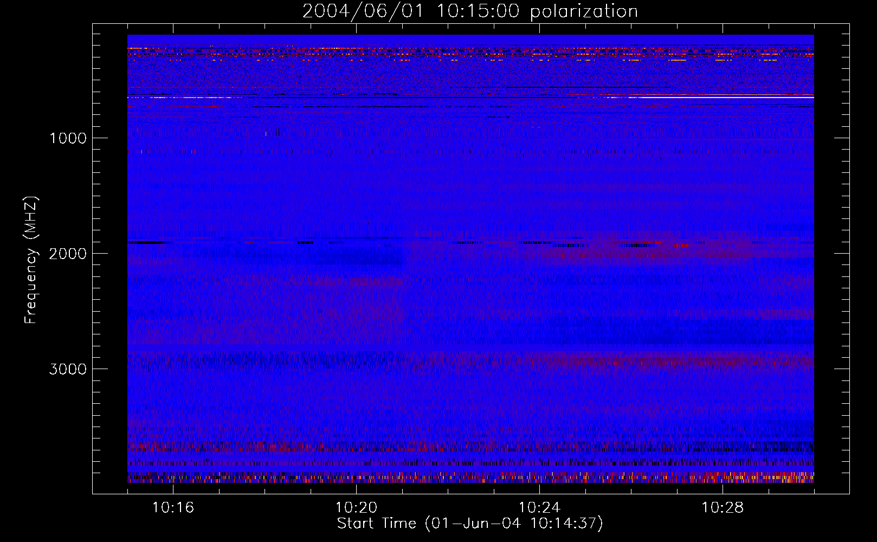Click the '10:20' time tick label
Image resolution: width=877 pixels, height=542 pixels.
tap(356, 508)
